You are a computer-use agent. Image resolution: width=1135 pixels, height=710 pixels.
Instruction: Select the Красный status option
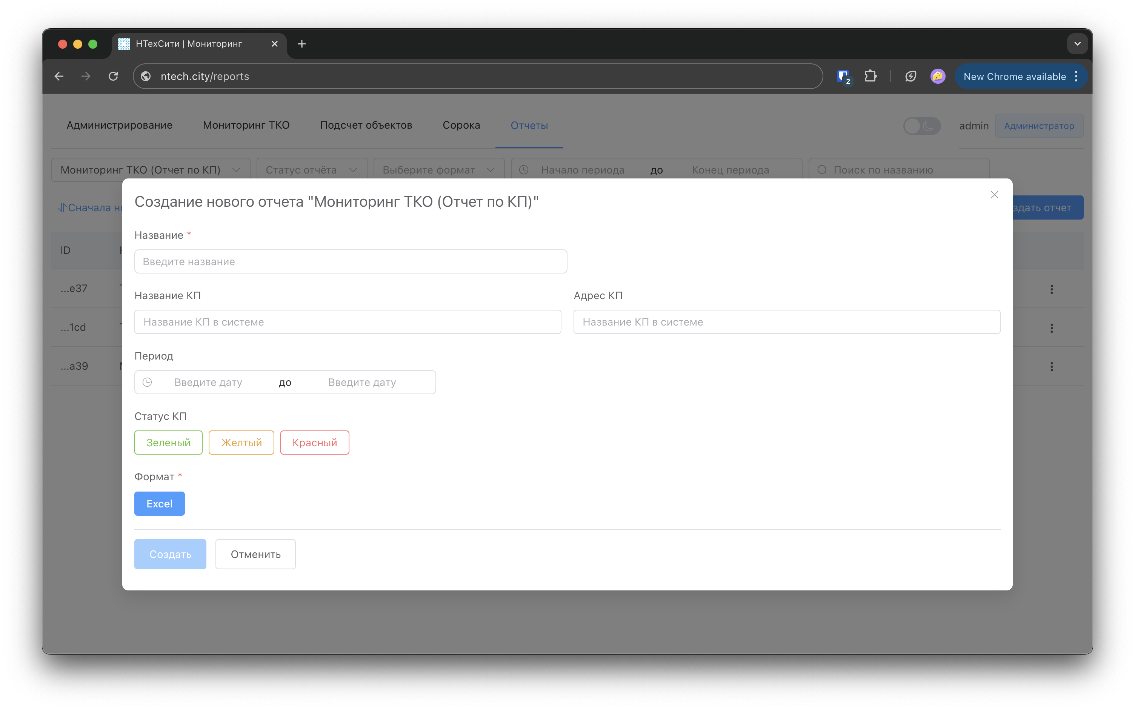click(x=315, y=443)
